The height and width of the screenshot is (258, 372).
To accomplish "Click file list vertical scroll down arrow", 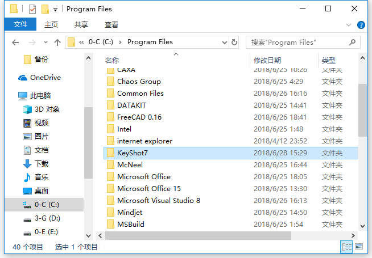I will [x=362, y=226].
